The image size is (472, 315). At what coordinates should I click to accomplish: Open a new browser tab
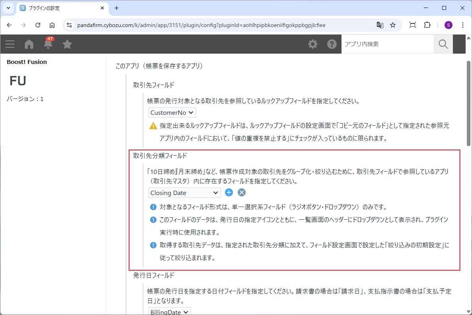click(117, 8)
